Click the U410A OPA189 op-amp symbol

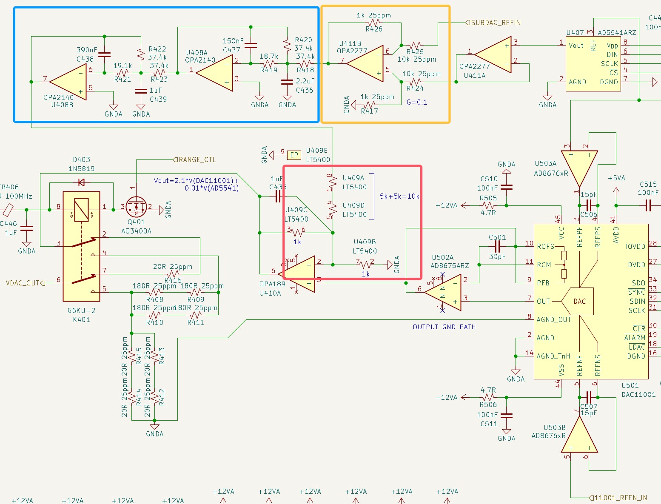tap(302, 273)
